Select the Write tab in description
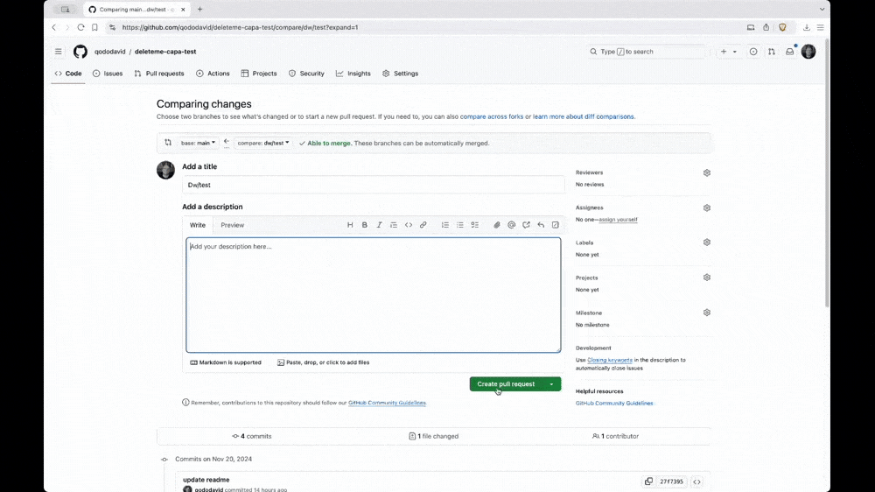Image resolution: width=875 pixels, height=492 pixels. (198, 225)
